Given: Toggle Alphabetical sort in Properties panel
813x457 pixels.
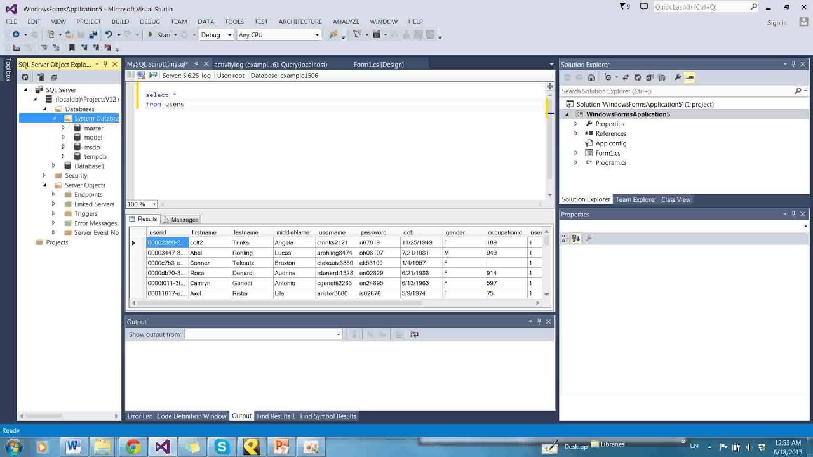Looking at the screenshot, I should click(x=576, y=239).
